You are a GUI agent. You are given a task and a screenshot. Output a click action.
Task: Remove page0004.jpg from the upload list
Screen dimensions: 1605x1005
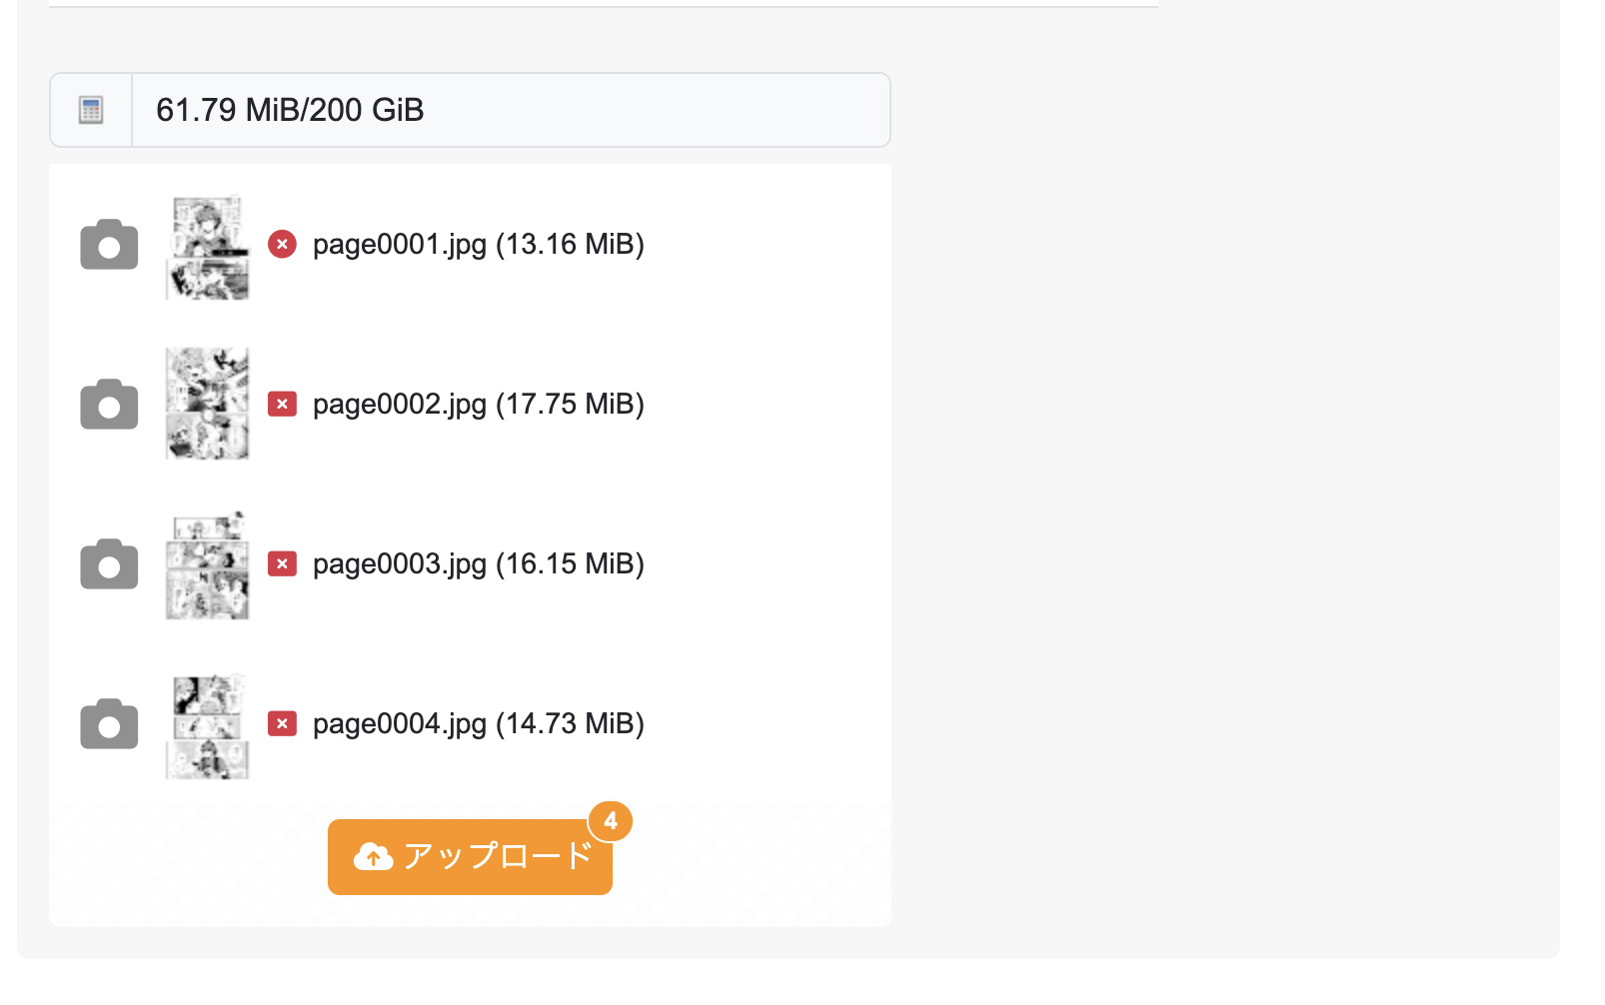[x=283, y=723]
